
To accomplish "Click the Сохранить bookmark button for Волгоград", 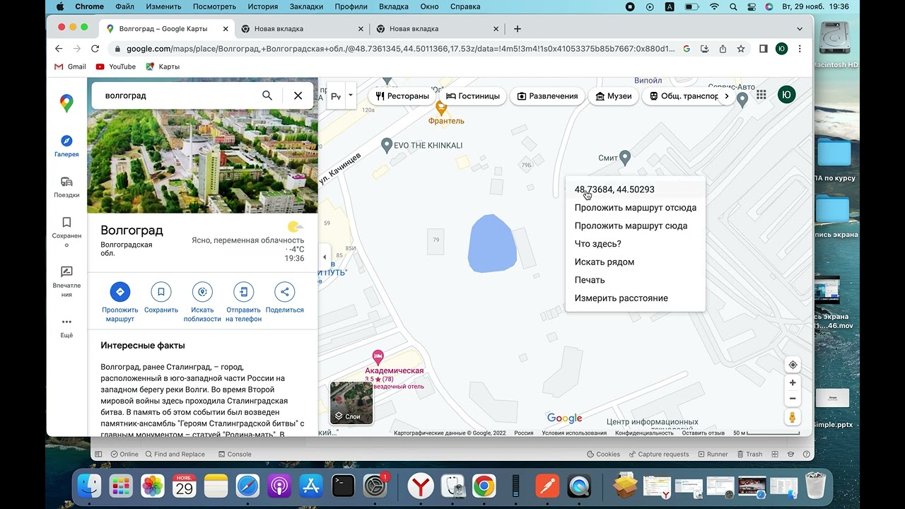I will (161, 298).
